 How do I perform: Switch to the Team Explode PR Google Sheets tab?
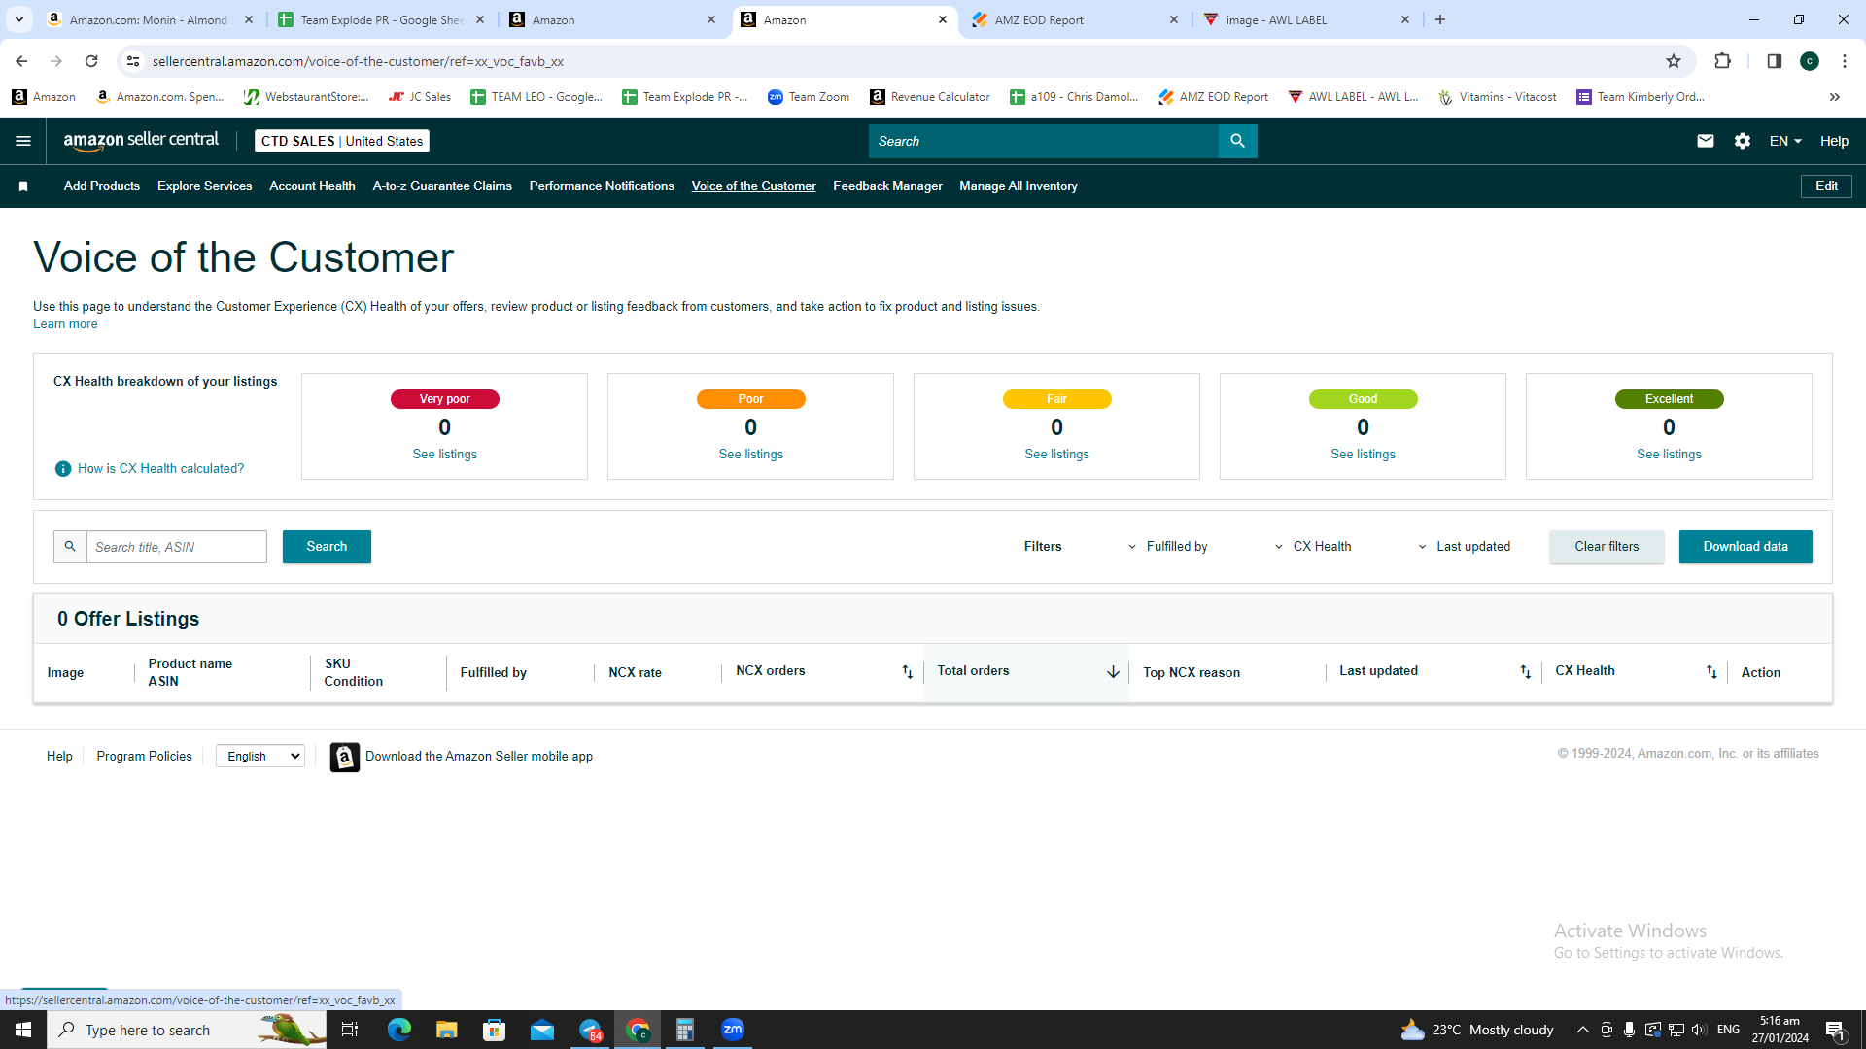pos(382,19)
